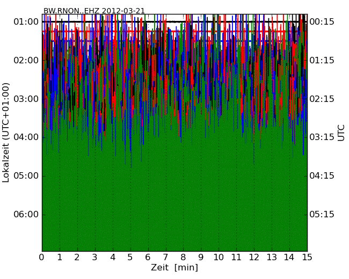Click the Zeit [min] x-axis label
This screenshot has width=349, height=279.
pyautogui.click(x=174, y=268)
